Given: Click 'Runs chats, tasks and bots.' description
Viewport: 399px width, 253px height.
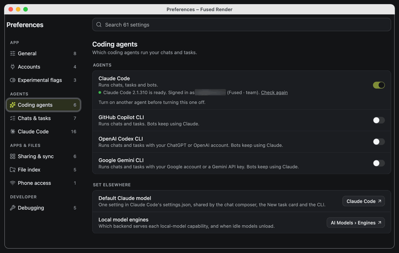Looking at the screenshot, I should pyautogui.click(x=128, y=85).
